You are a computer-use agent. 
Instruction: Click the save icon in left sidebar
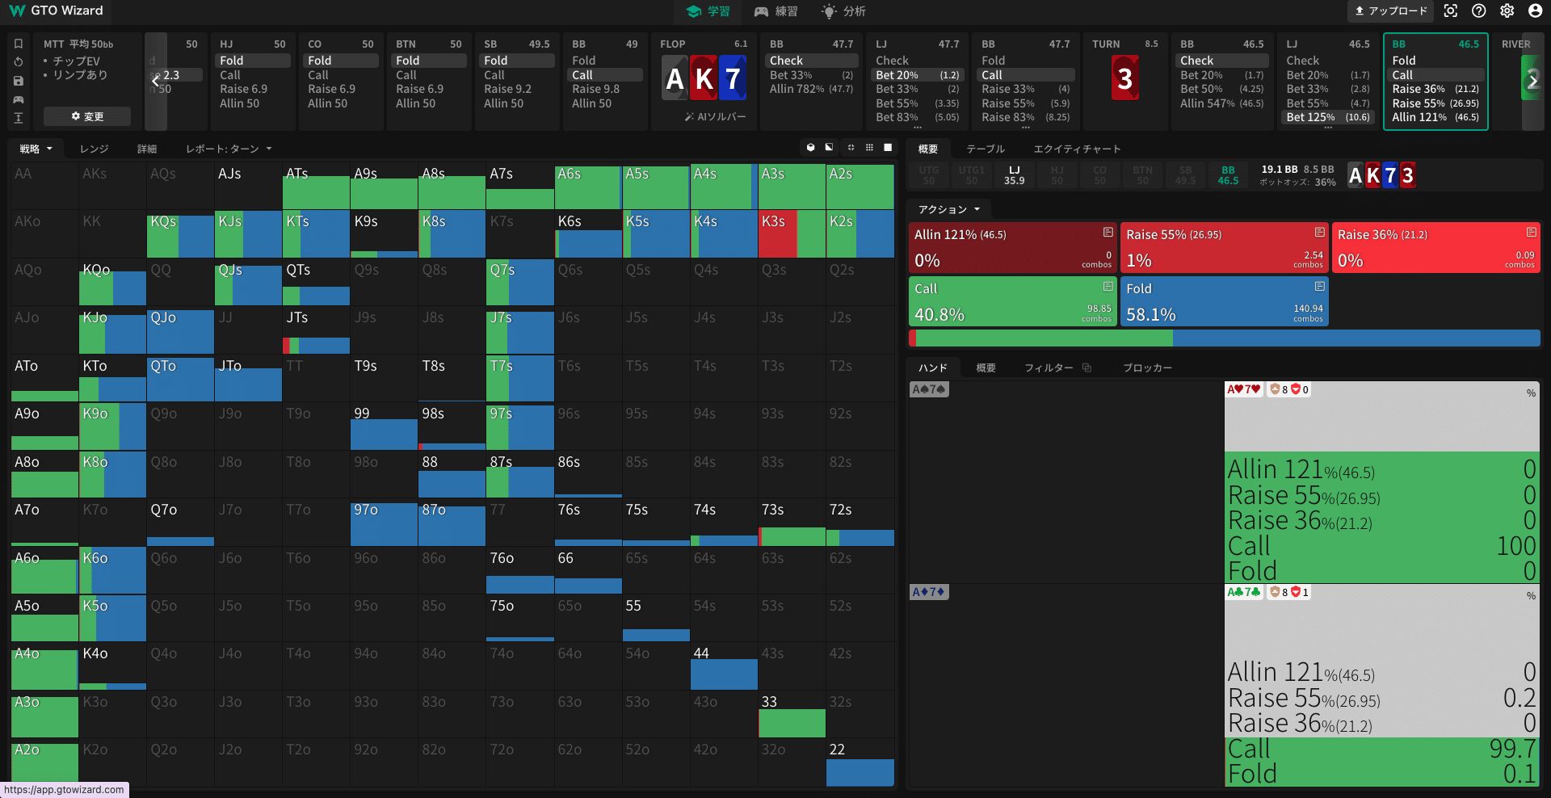[19, 81]
